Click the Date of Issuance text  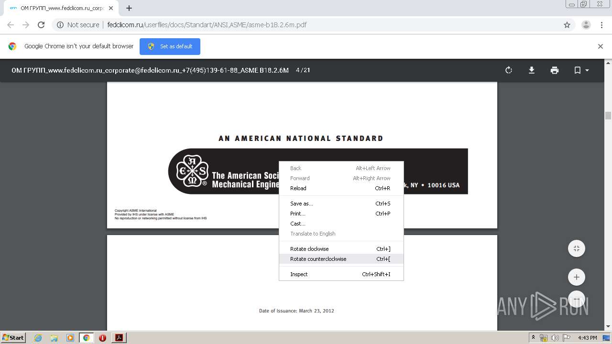(296, 311)
